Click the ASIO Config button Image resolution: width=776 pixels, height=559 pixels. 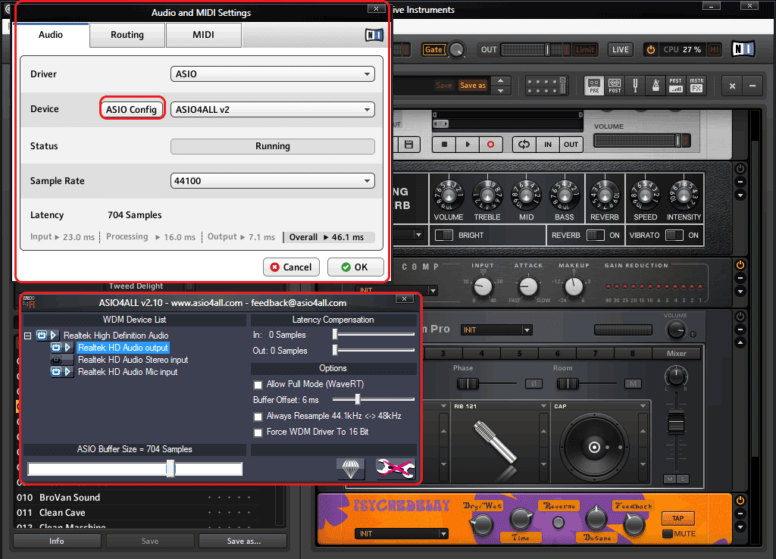tap(132, 109)
